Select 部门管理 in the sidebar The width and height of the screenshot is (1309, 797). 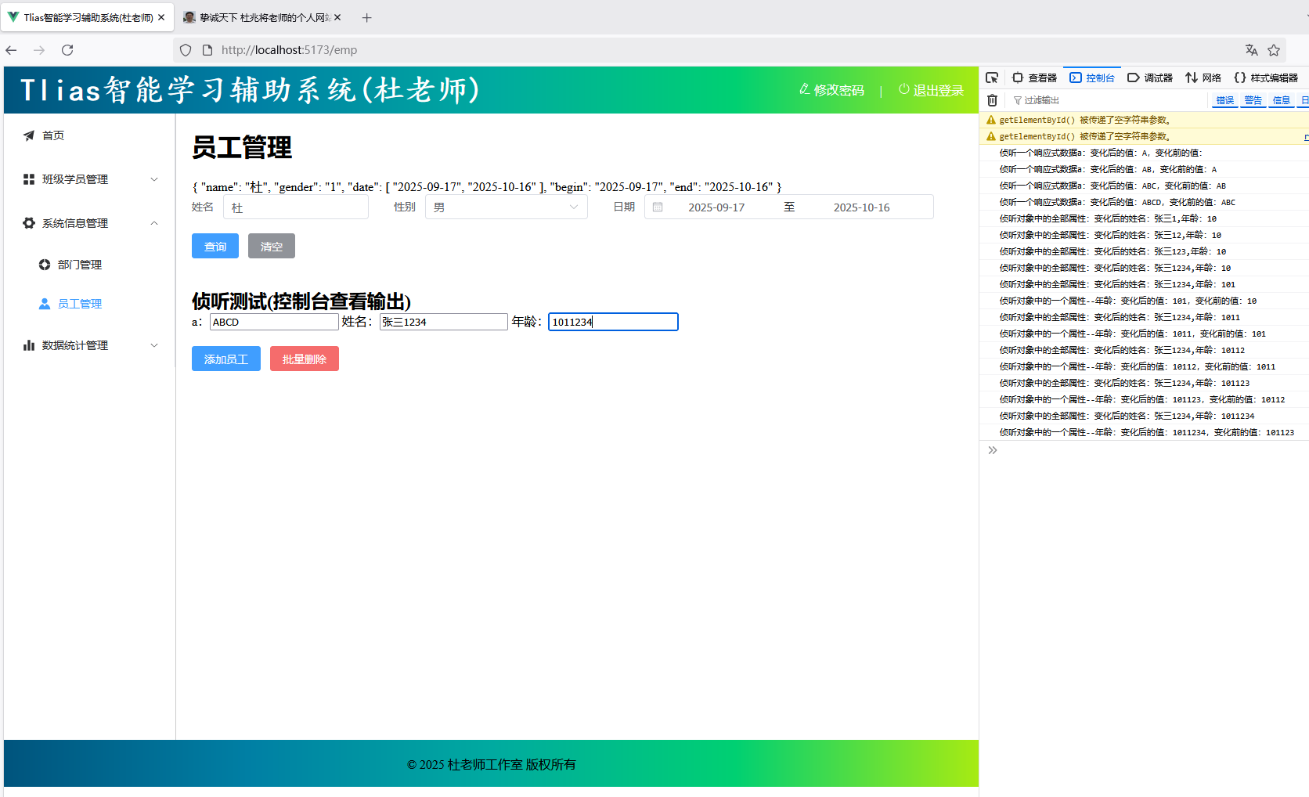pyautogui.click(x=79, y=265)
